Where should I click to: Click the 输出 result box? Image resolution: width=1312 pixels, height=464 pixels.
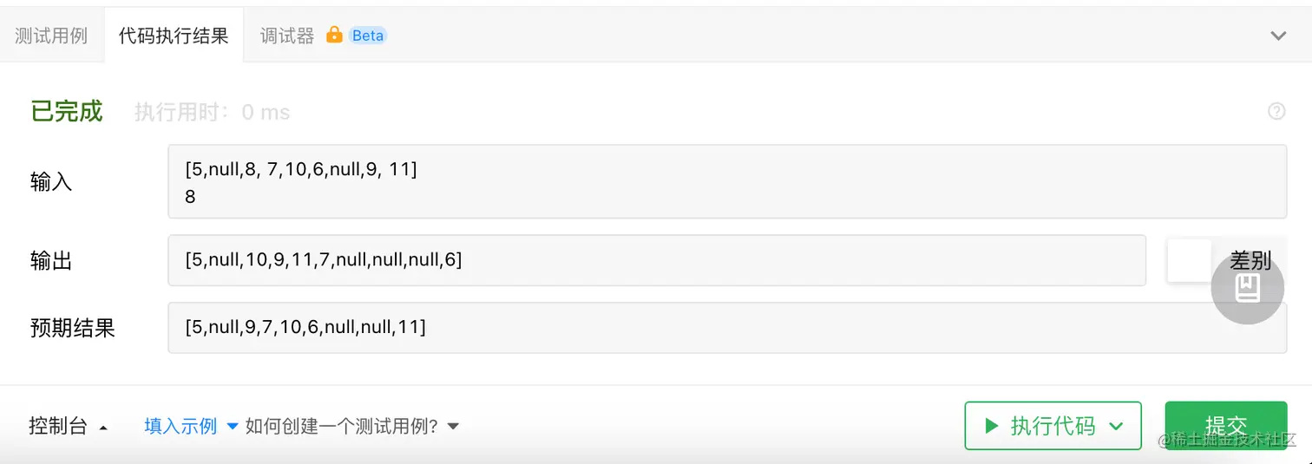(x=657, y=260)
